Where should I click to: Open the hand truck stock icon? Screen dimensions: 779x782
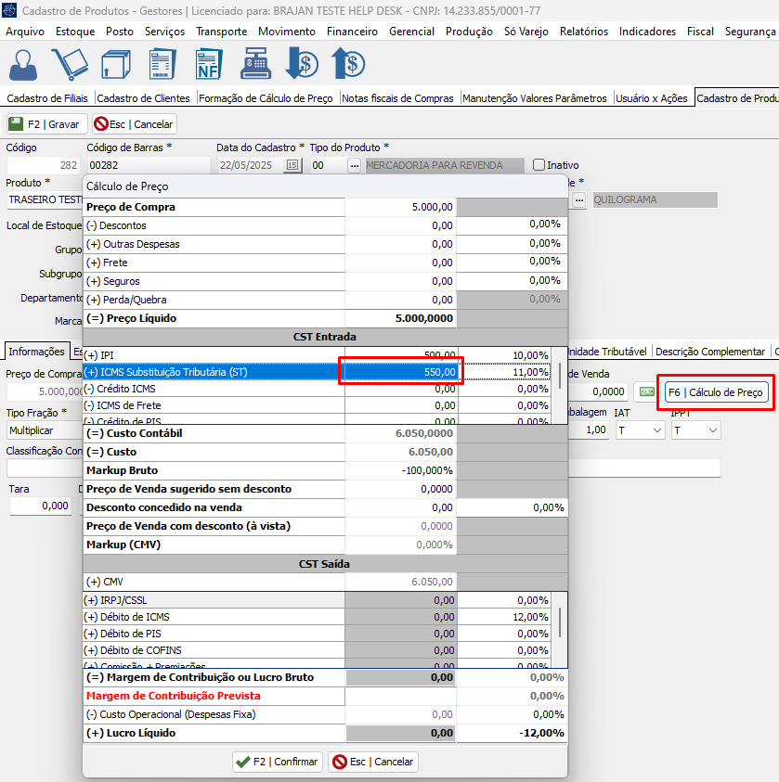[69, 65]
